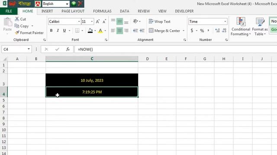Screen dimensions: 277x155
Task: Toggle center horizontal alignment
Action: coord(119,31)
